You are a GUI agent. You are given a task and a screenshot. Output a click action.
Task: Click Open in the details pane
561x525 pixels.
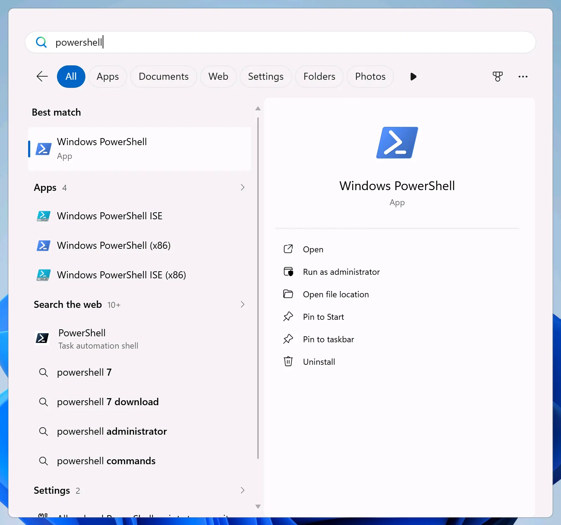pyautogui.click(x=313, y=249)
